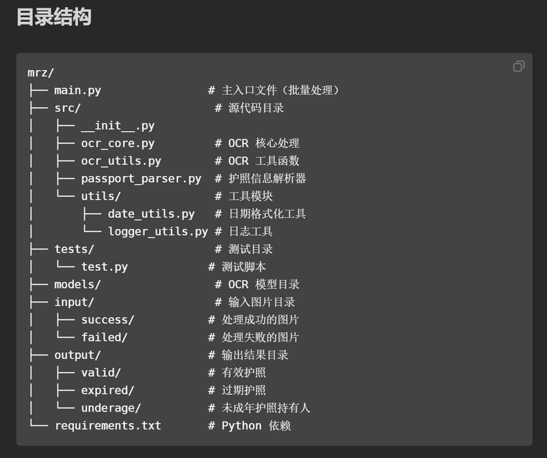Click the logger_utils.py entry
Image resolution: width=547 pixels, height=458 pixels.
click(157, 231)
